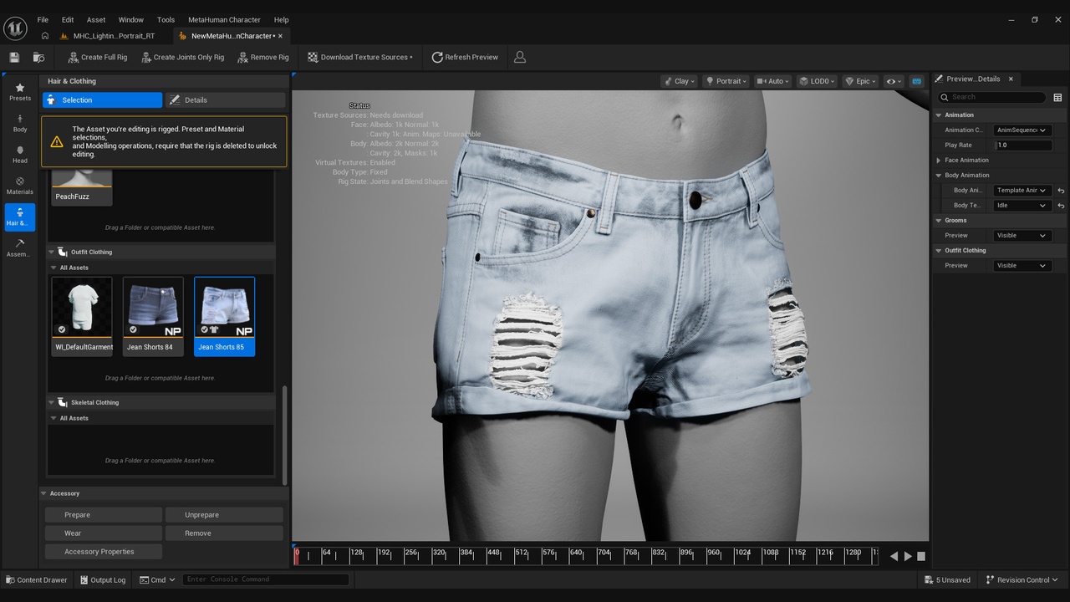The height and width of the screenshot is (602, 1070).
Task: Open the Content Drawer
Action: pyautogui.click(x=37, y=579)
